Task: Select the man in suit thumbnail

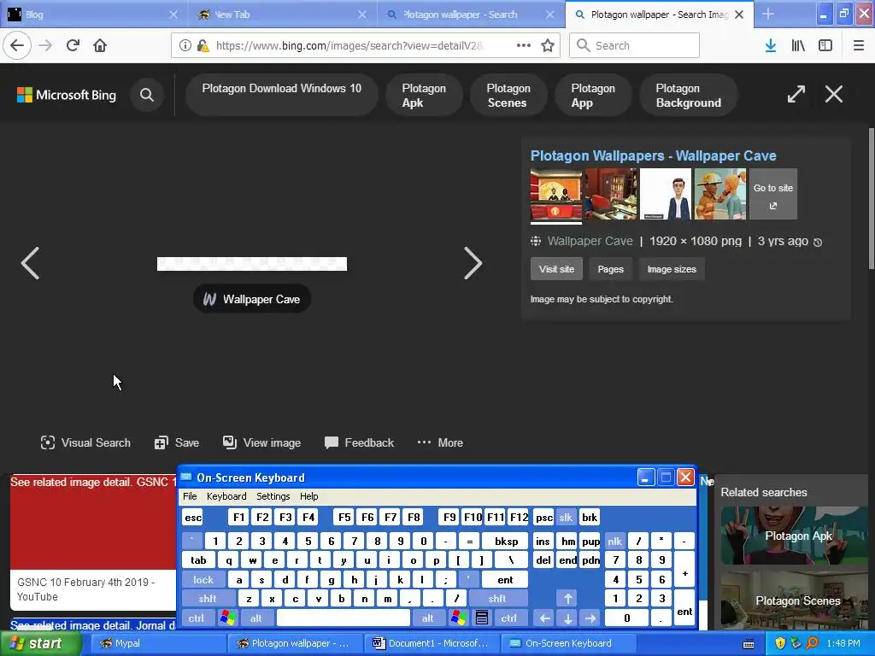Action: (x=665, y=194)
